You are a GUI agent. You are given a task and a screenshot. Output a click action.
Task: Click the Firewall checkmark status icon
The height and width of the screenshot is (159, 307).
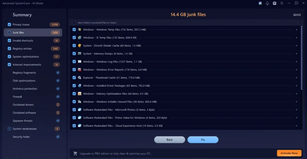pos(58,97)
